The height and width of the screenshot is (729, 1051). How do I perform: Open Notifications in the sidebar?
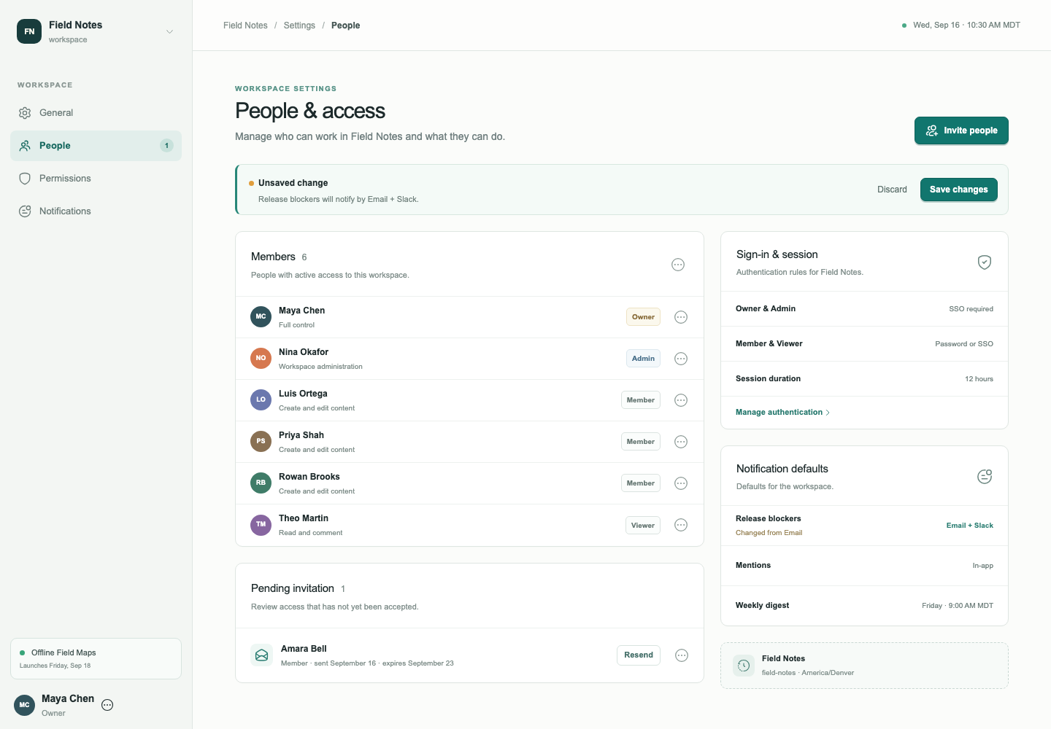[x=96, y=211]
